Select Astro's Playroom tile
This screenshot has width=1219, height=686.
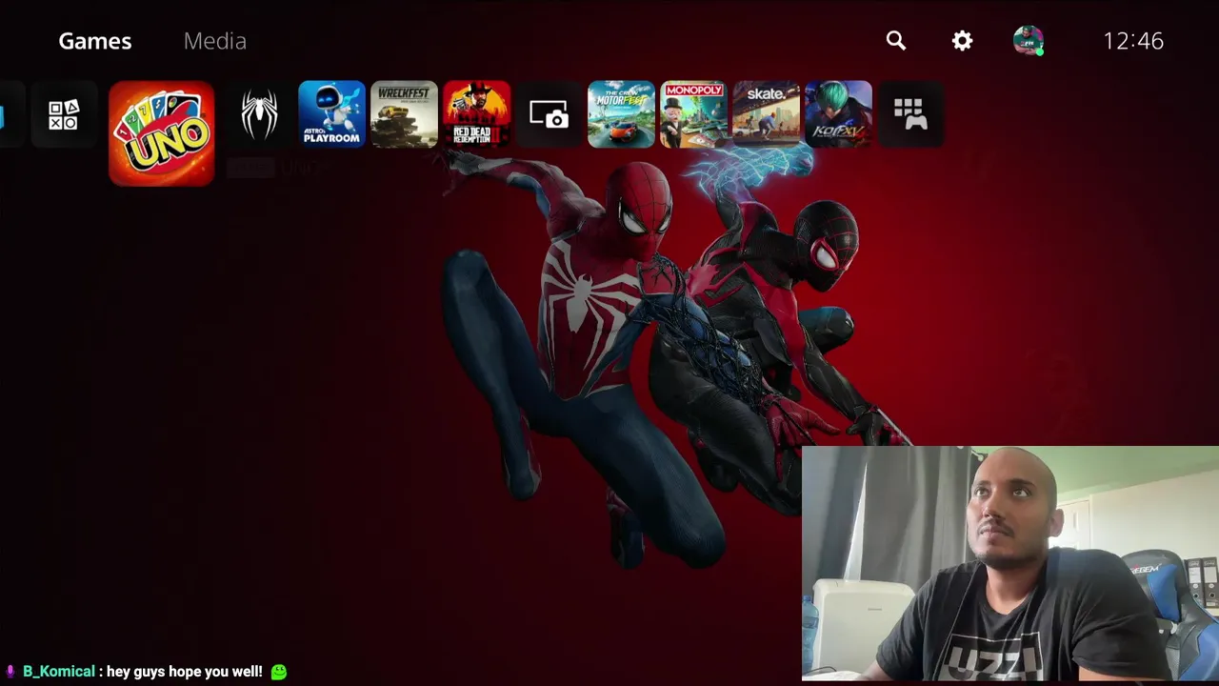(331, 114)
